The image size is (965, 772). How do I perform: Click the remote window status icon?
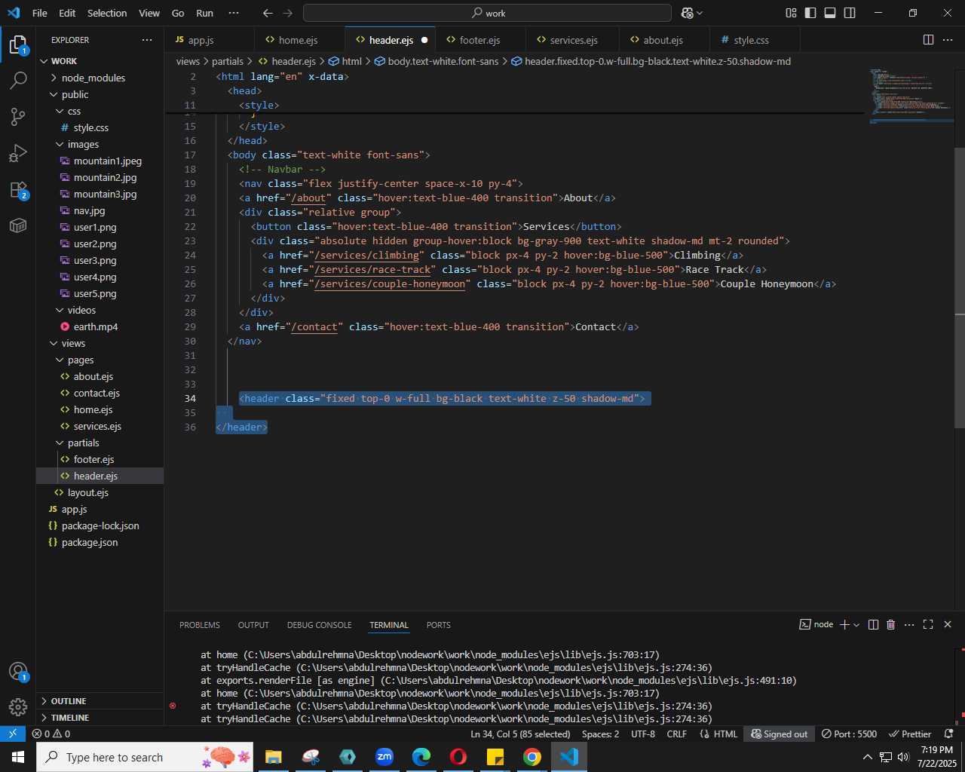13,734
